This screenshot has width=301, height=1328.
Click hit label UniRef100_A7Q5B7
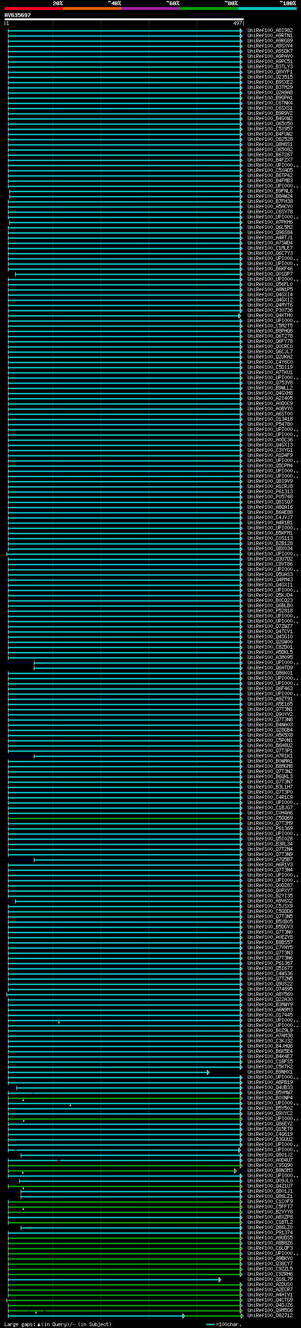[x=270, y=860]
